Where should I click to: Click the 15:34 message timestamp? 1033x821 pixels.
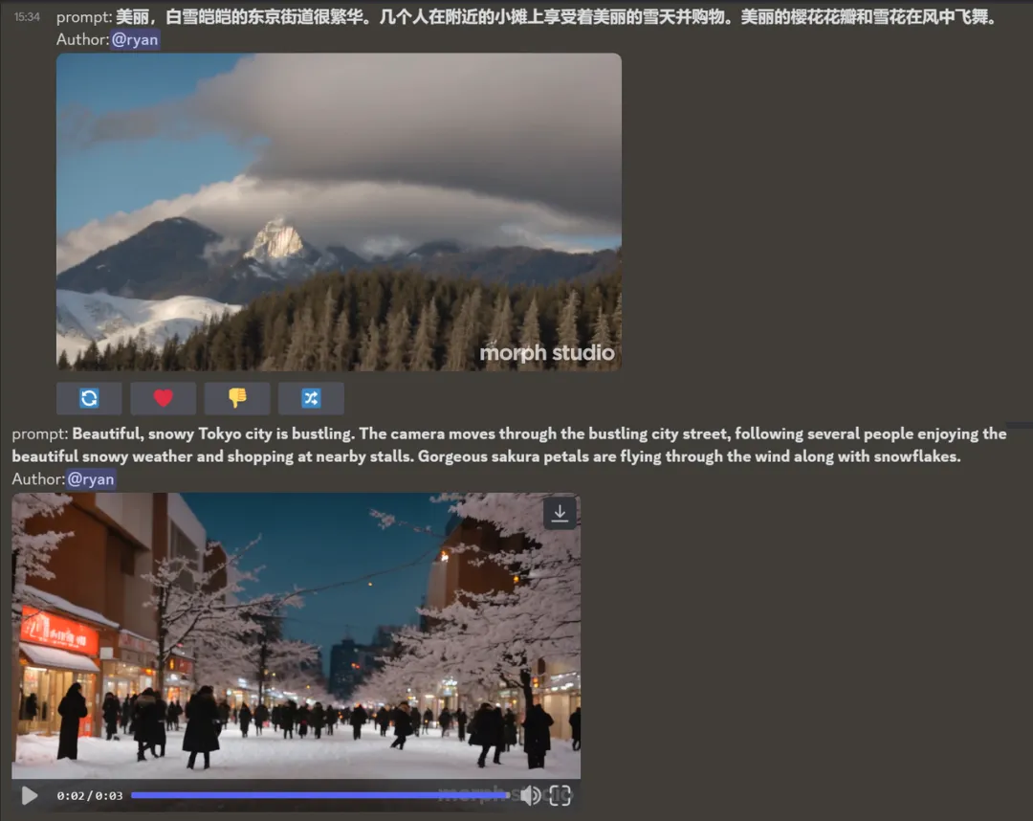tap(27, 17)
